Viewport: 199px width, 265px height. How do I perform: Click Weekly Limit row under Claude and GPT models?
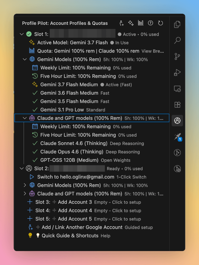tap(92, 127)
